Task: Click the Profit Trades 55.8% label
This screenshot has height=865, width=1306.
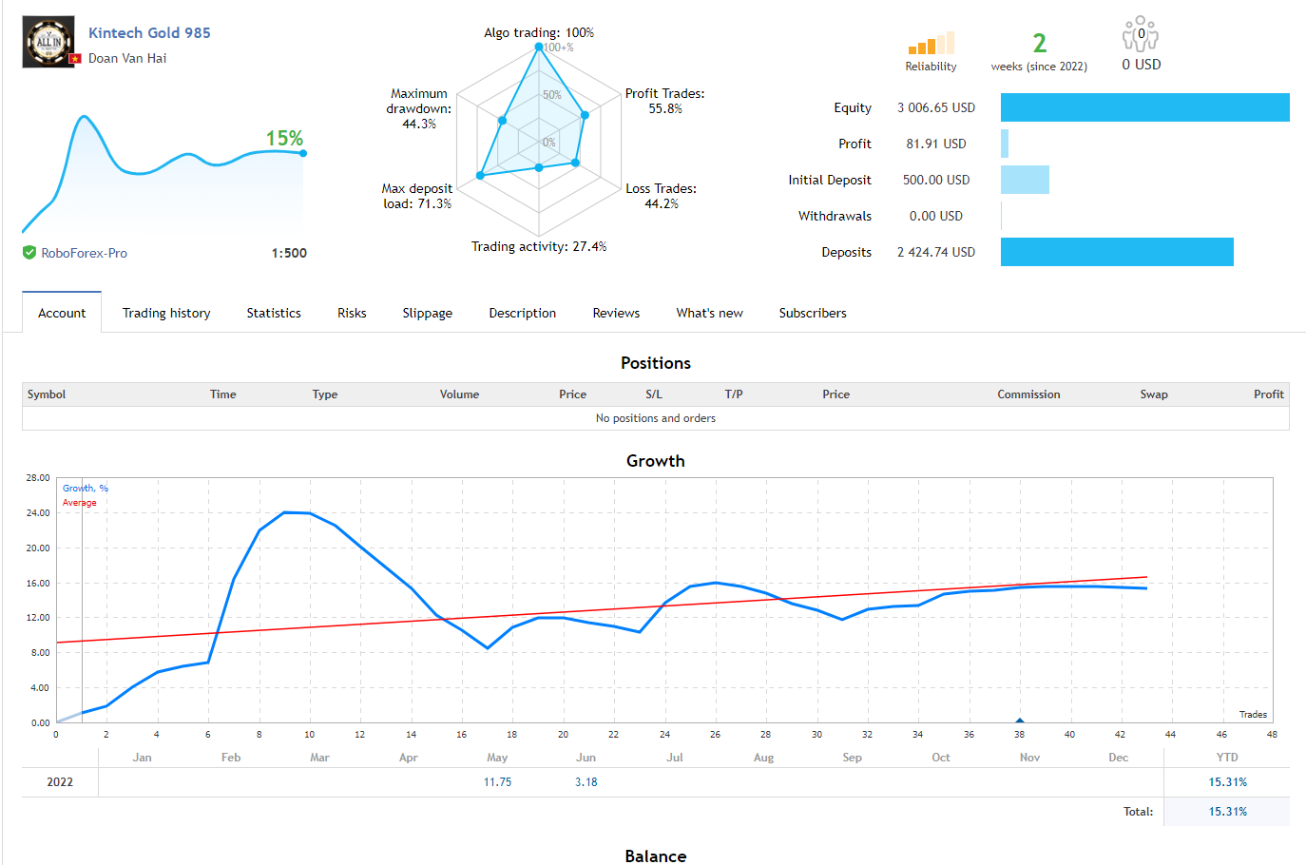Action: 665,101
